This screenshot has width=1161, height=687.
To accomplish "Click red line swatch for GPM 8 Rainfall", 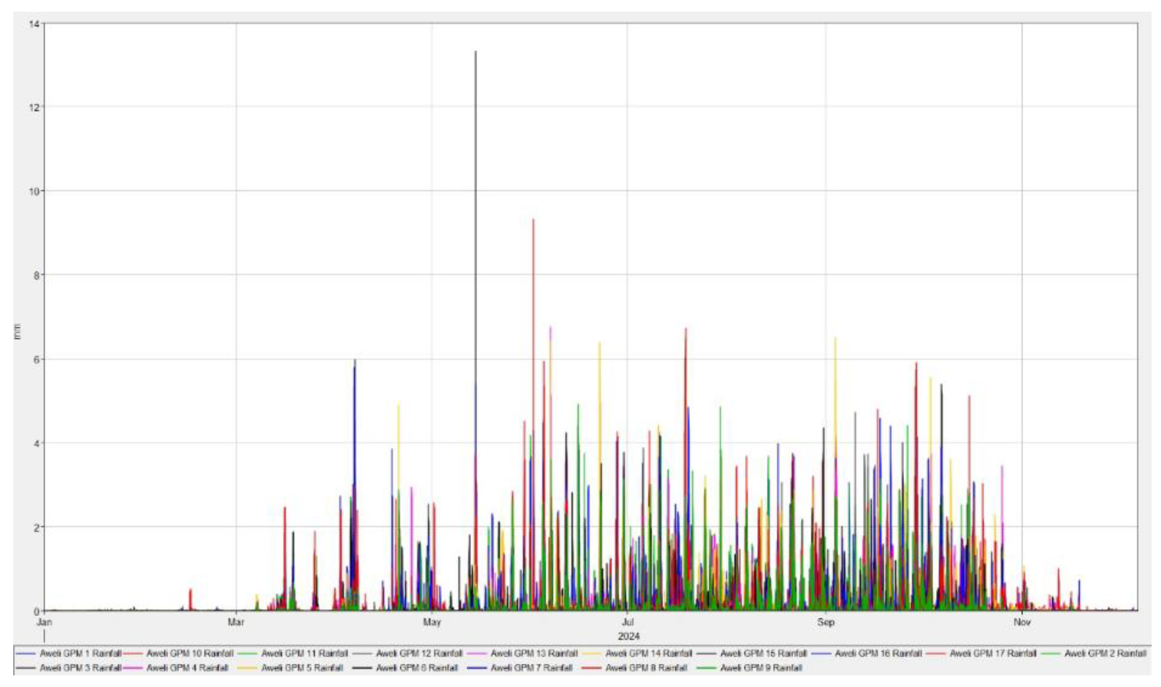I will 592,668.
